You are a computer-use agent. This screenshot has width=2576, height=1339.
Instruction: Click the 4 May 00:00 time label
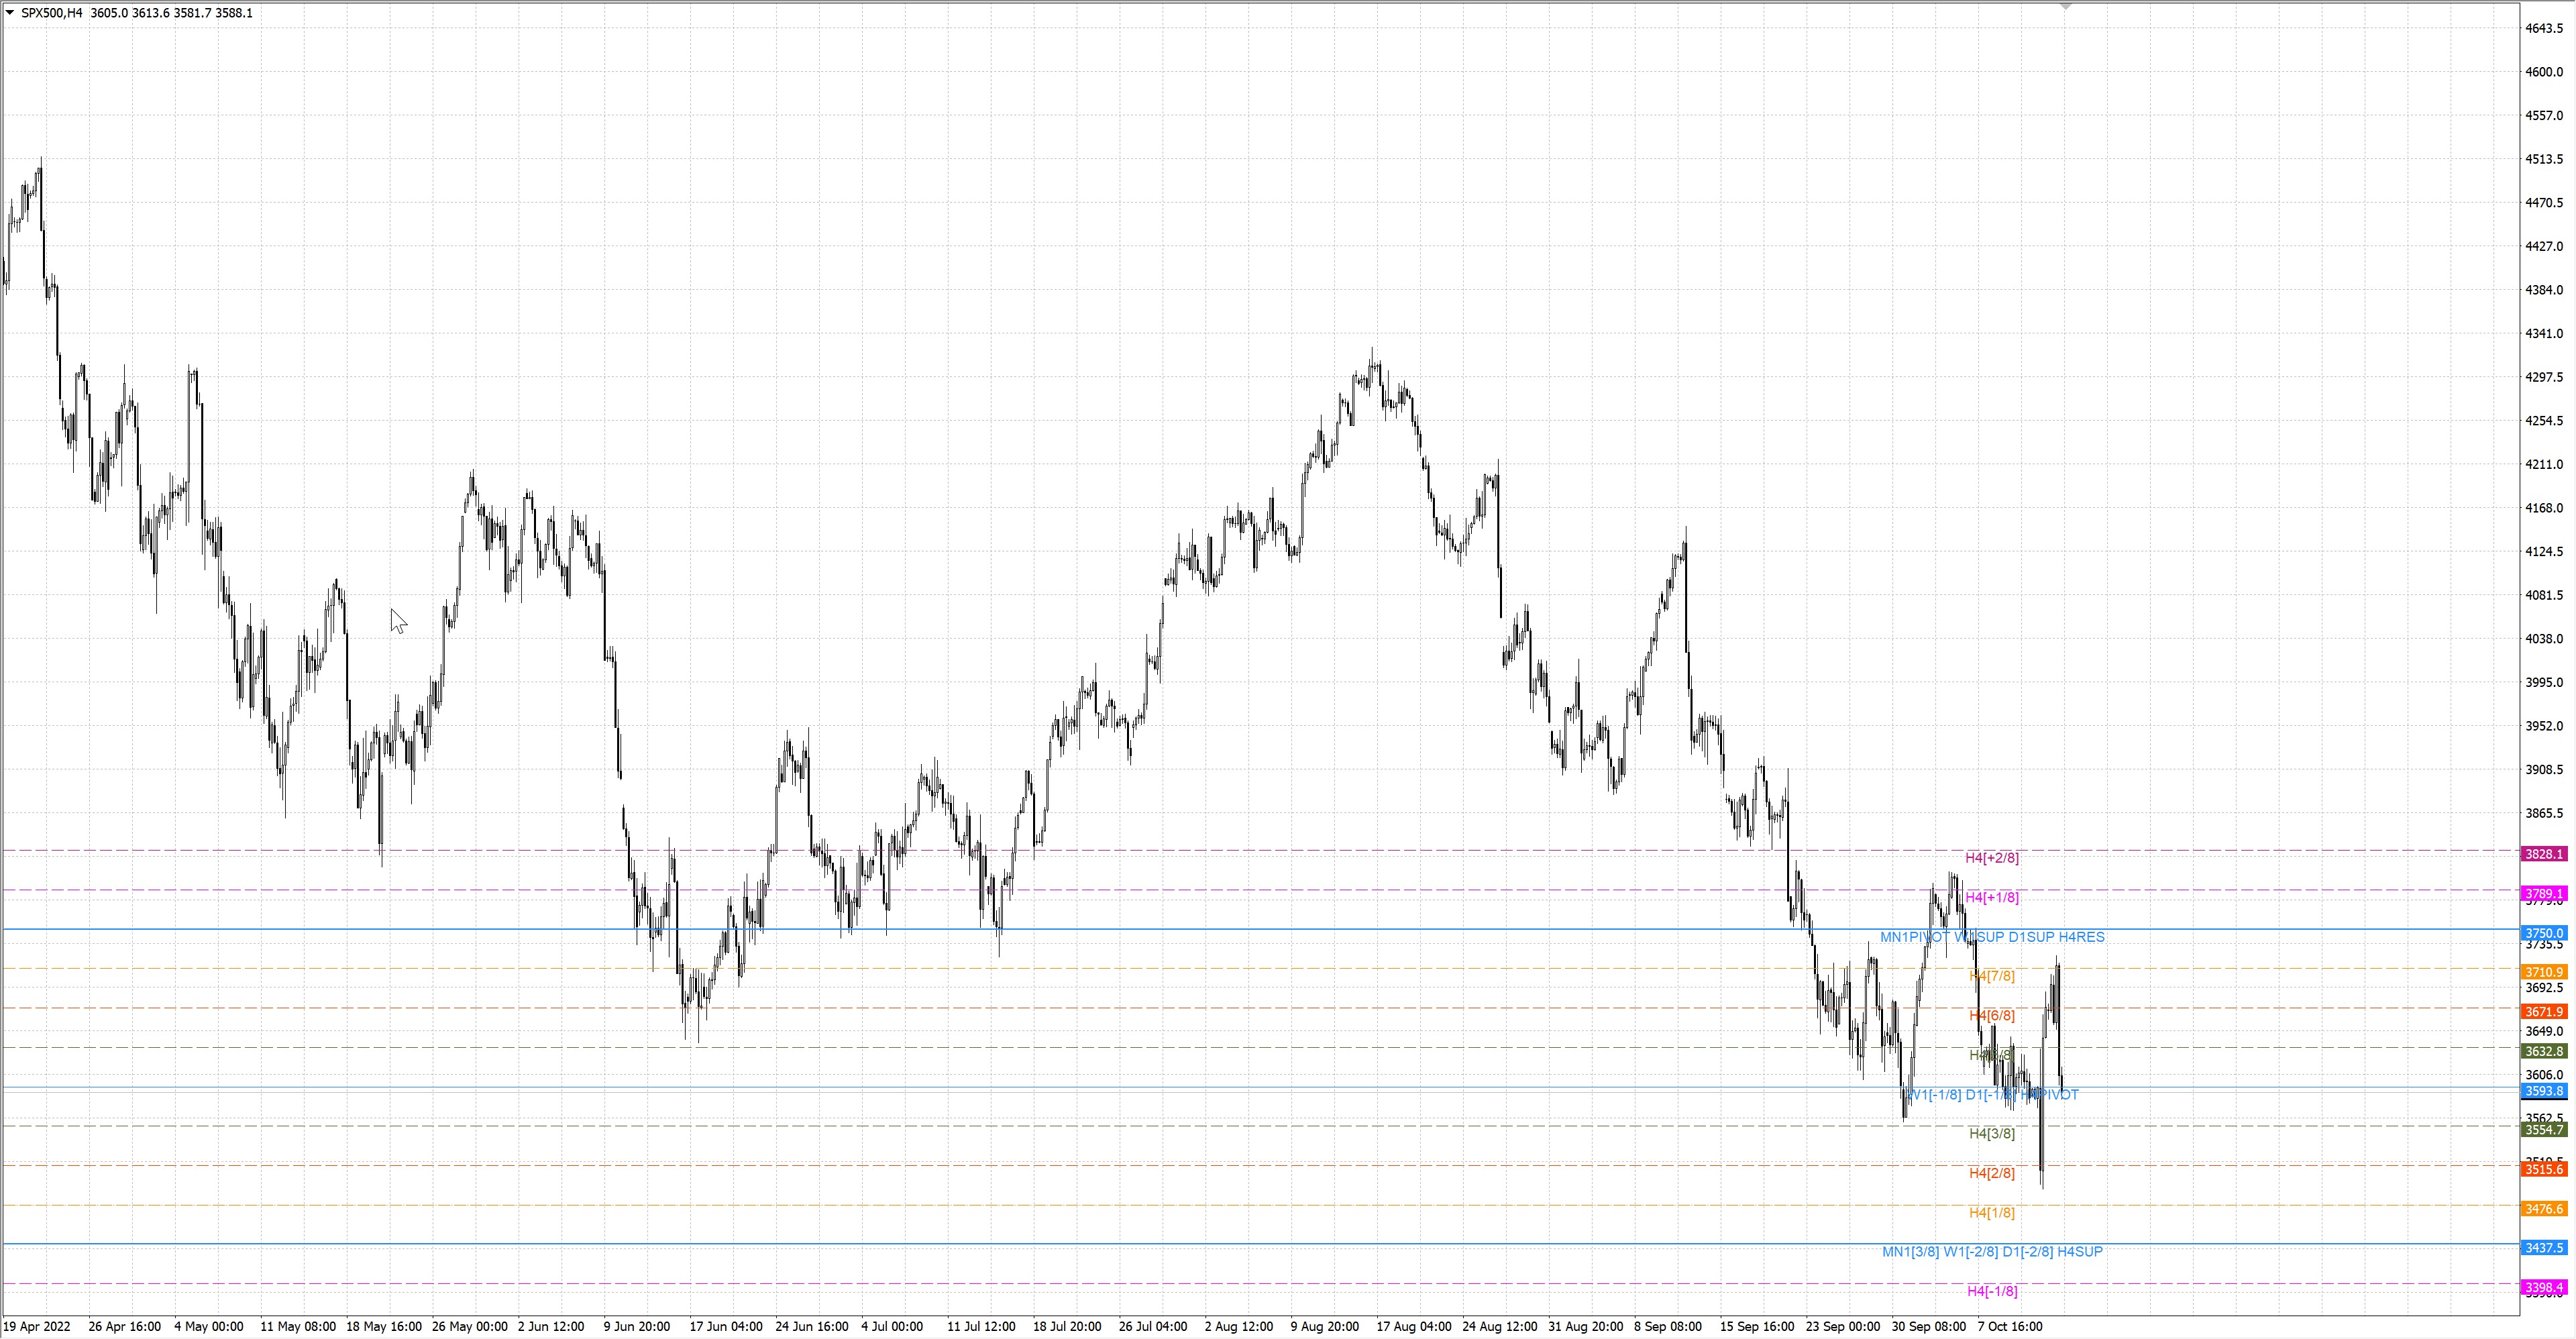pyautogui.click(x=209, y=1326)
